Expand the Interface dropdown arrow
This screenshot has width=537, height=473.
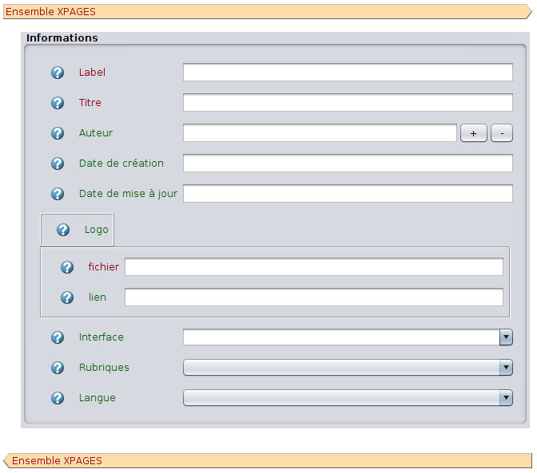point(506,337)
